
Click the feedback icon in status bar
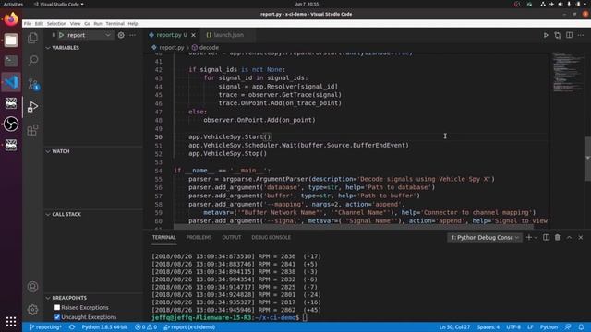[x=568, y=327]
